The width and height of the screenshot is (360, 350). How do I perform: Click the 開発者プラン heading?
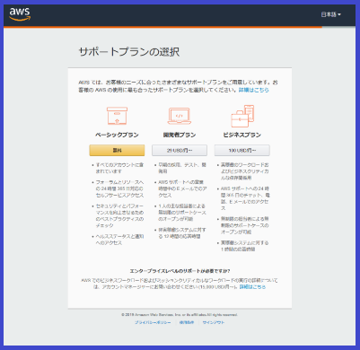(180, 135)
